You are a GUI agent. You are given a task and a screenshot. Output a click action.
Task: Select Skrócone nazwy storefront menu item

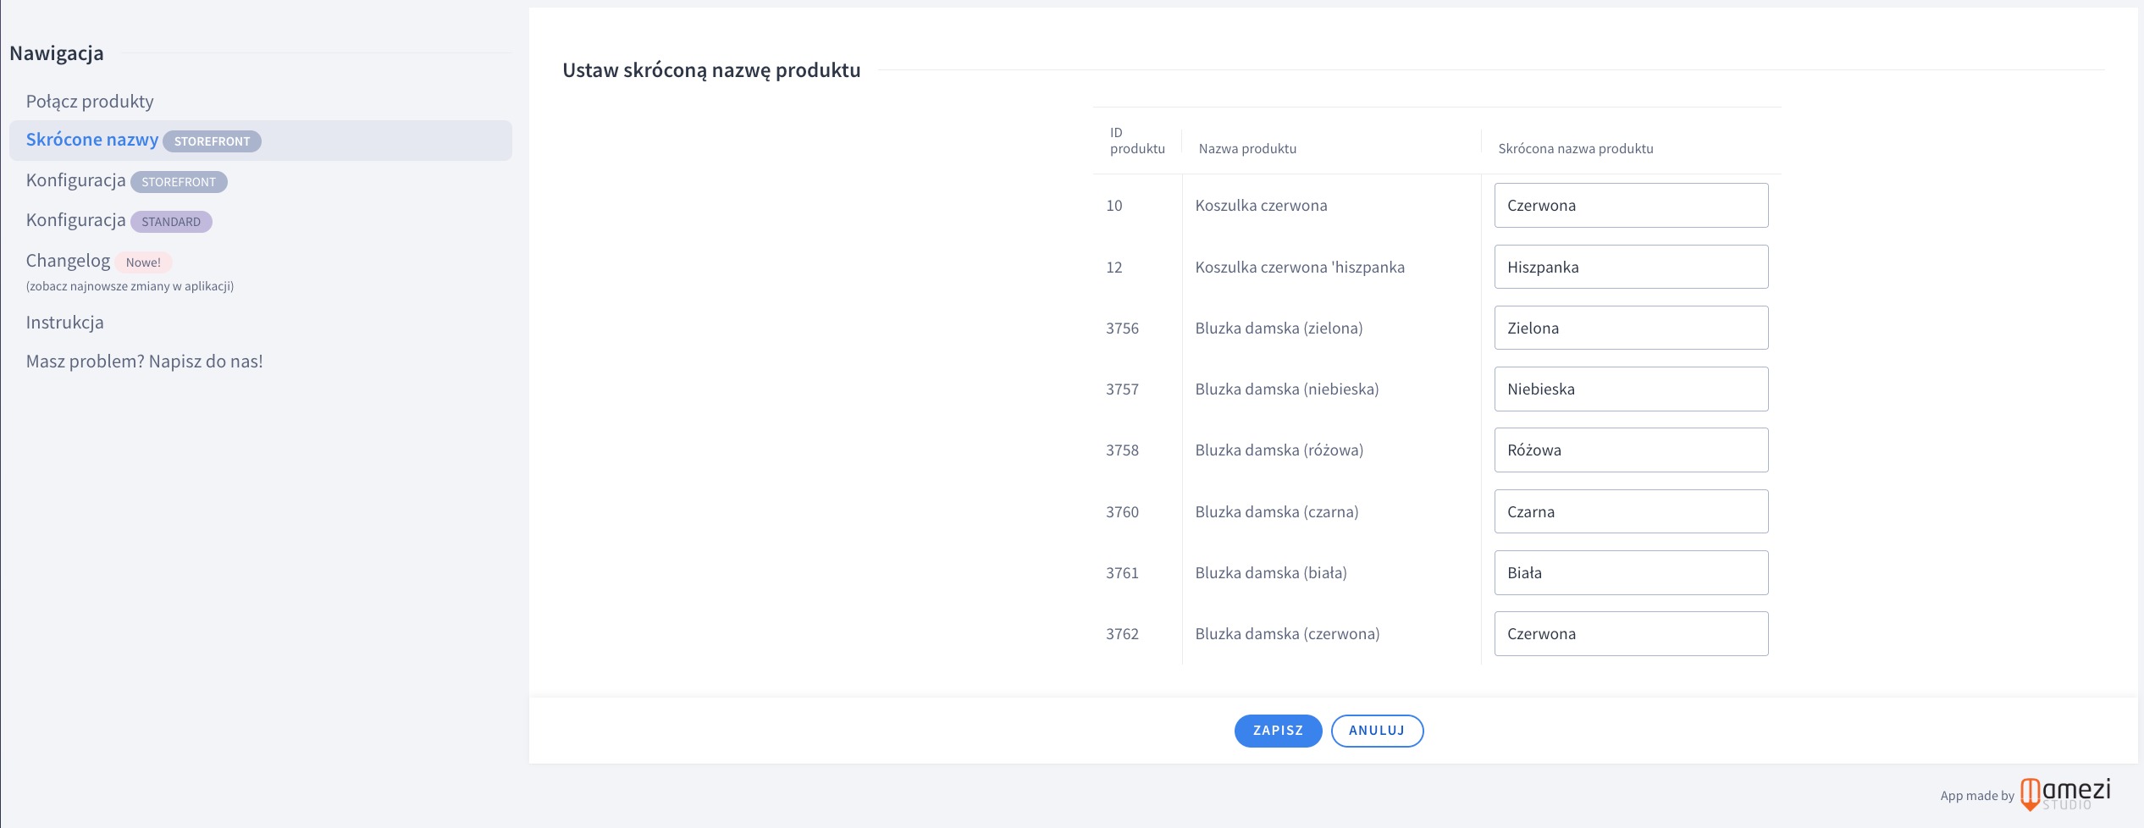click(92, 140)
